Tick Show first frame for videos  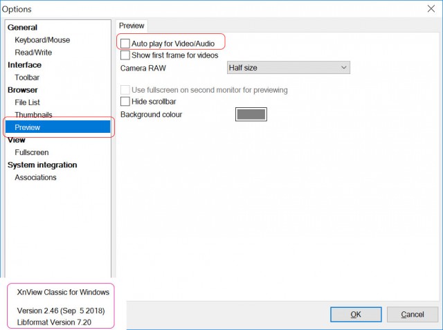click(125, 55)
